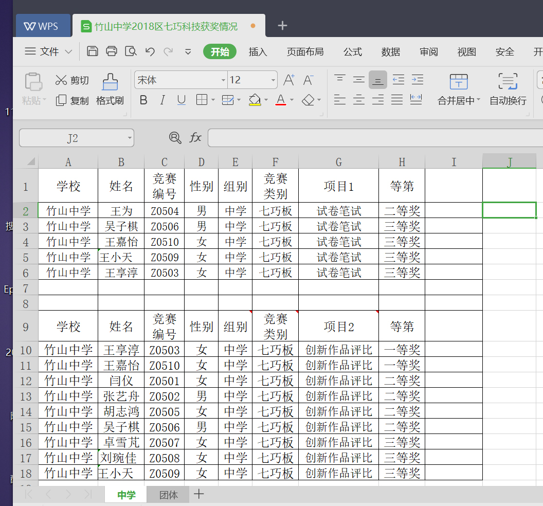Open the font size 12 dropdown
The width and height of the screenshot is (543, 506).
coord(273,80)
